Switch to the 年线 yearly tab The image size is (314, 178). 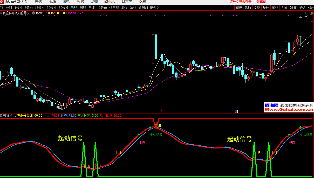pyautogui.click(x=133, y=8)
